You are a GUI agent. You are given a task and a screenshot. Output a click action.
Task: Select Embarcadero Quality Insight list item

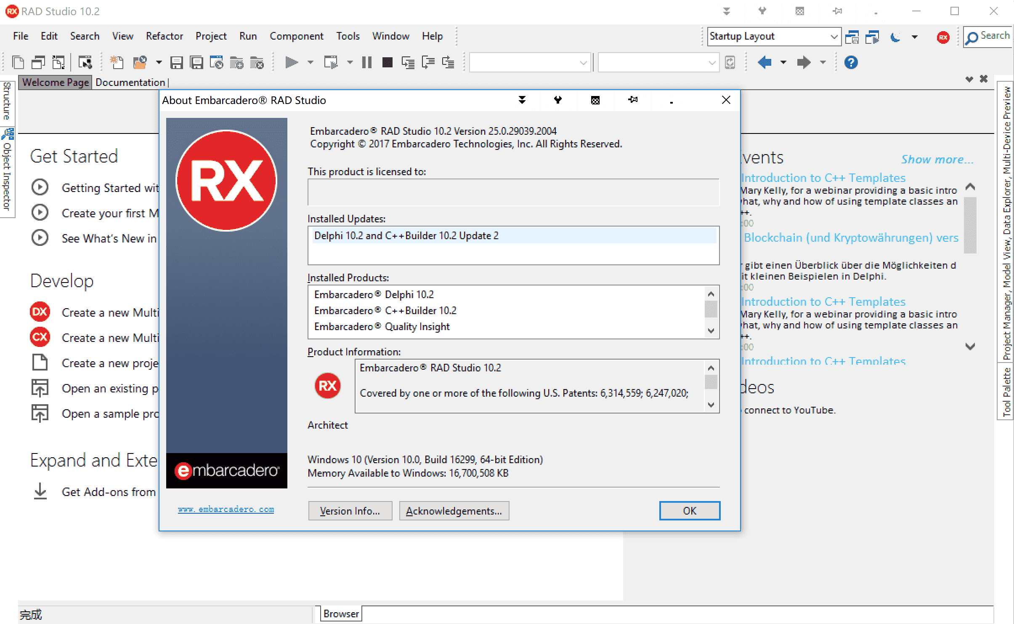click(x=382, y=327)
